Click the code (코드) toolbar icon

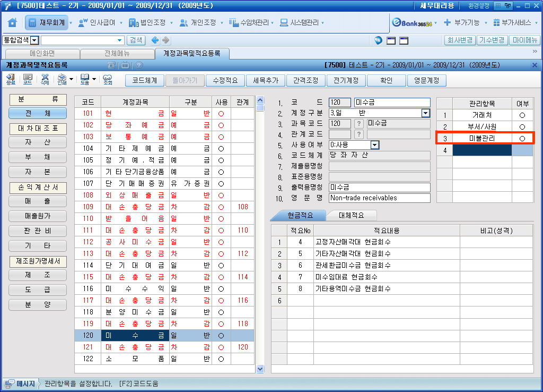(28, 80)
